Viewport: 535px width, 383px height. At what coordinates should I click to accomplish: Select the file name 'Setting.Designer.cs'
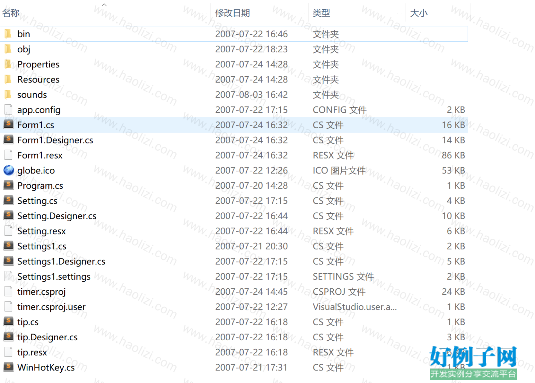(x=57, y=216)
